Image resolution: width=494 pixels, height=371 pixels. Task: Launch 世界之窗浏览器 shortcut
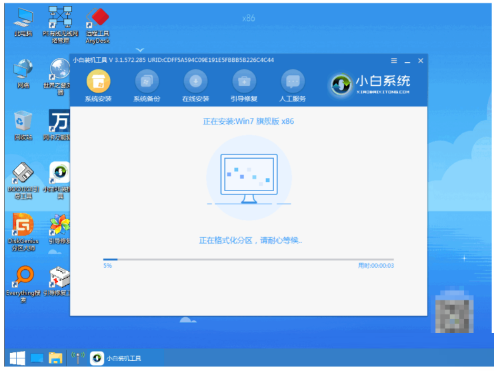(58, 77)
